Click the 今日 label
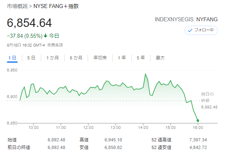The width and height of the screenshot is (225, 155). (x=54, y=36)
